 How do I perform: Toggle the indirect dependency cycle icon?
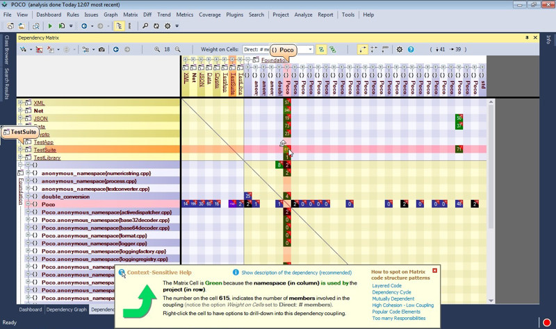[x=333, y=49]
